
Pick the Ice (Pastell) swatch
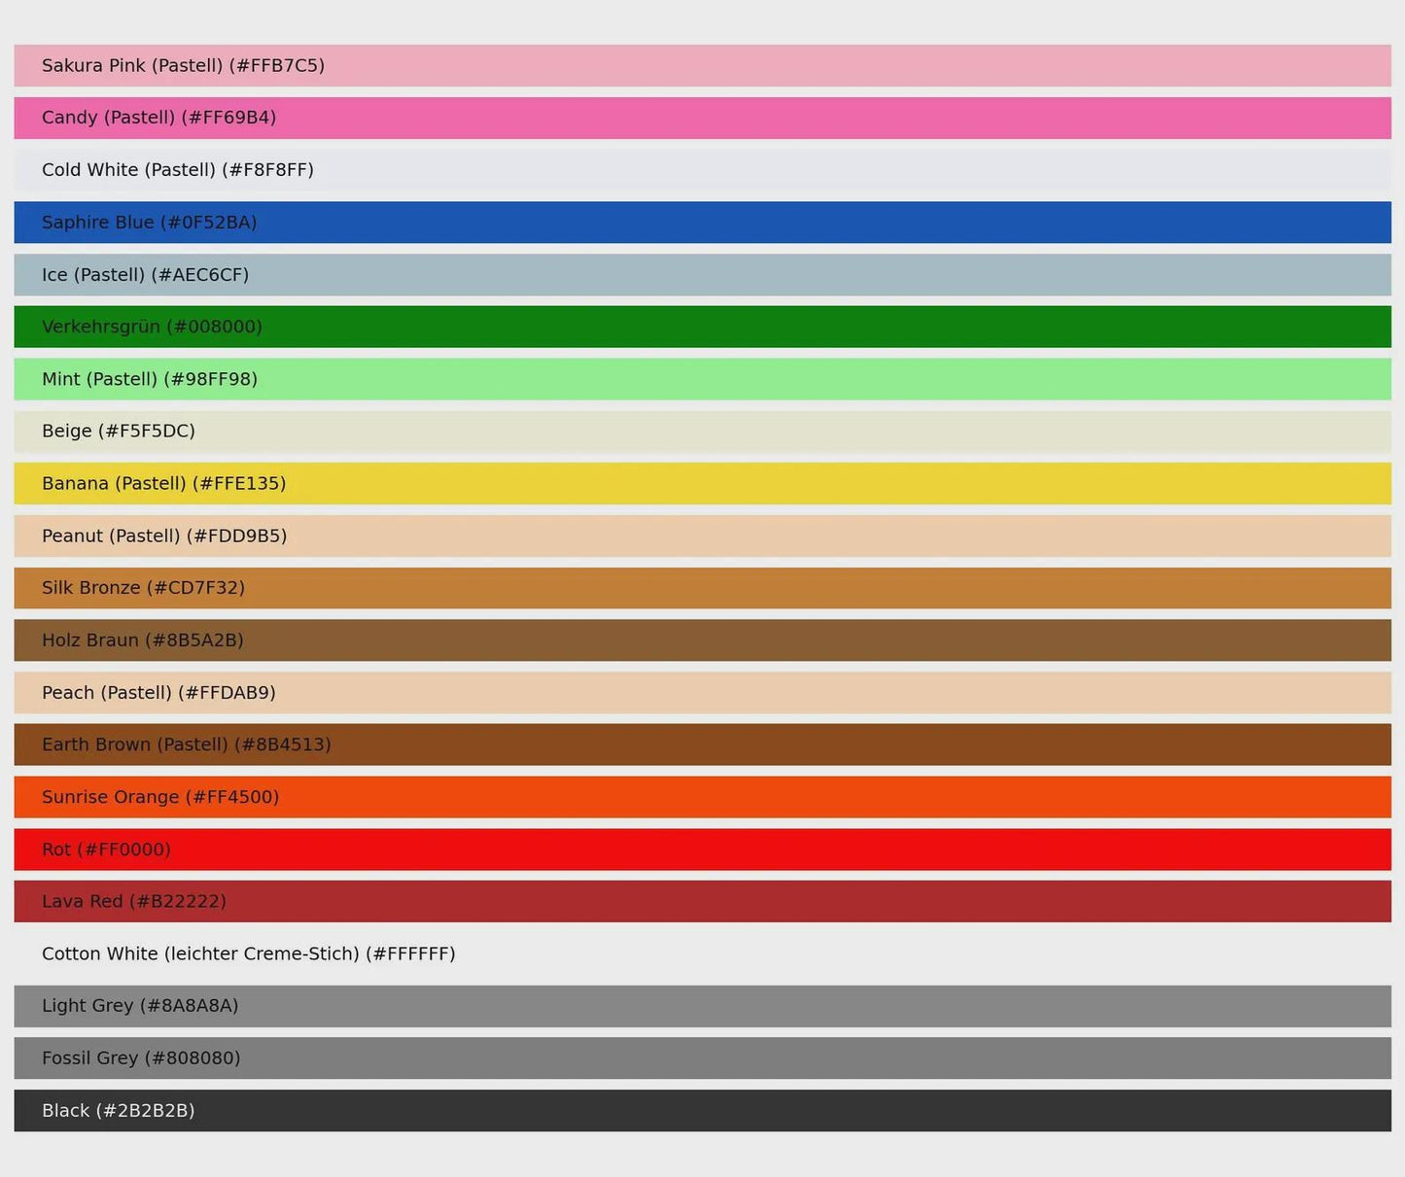click(702, 275)
